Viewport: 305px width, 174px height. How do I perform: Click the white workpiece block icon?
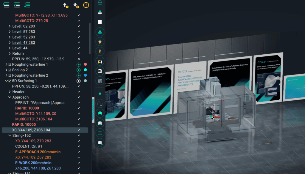[100, 71]
